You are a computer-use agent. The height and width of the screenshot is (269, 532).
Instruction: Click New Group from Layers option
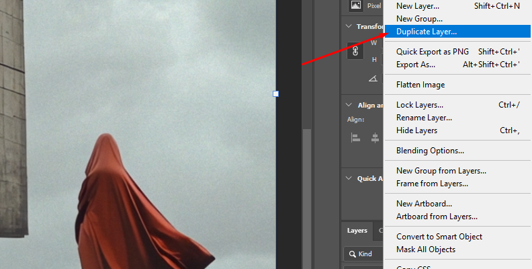click(x=441, y=171)
